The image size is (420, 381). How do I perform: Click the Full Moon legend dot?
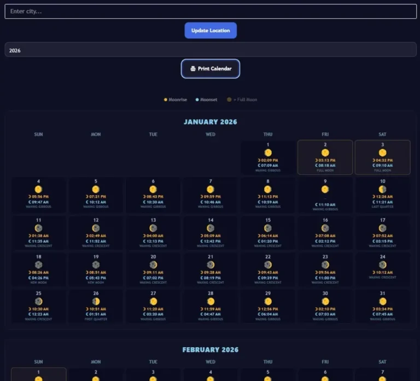pyautogui.click(x=229, y=99)
